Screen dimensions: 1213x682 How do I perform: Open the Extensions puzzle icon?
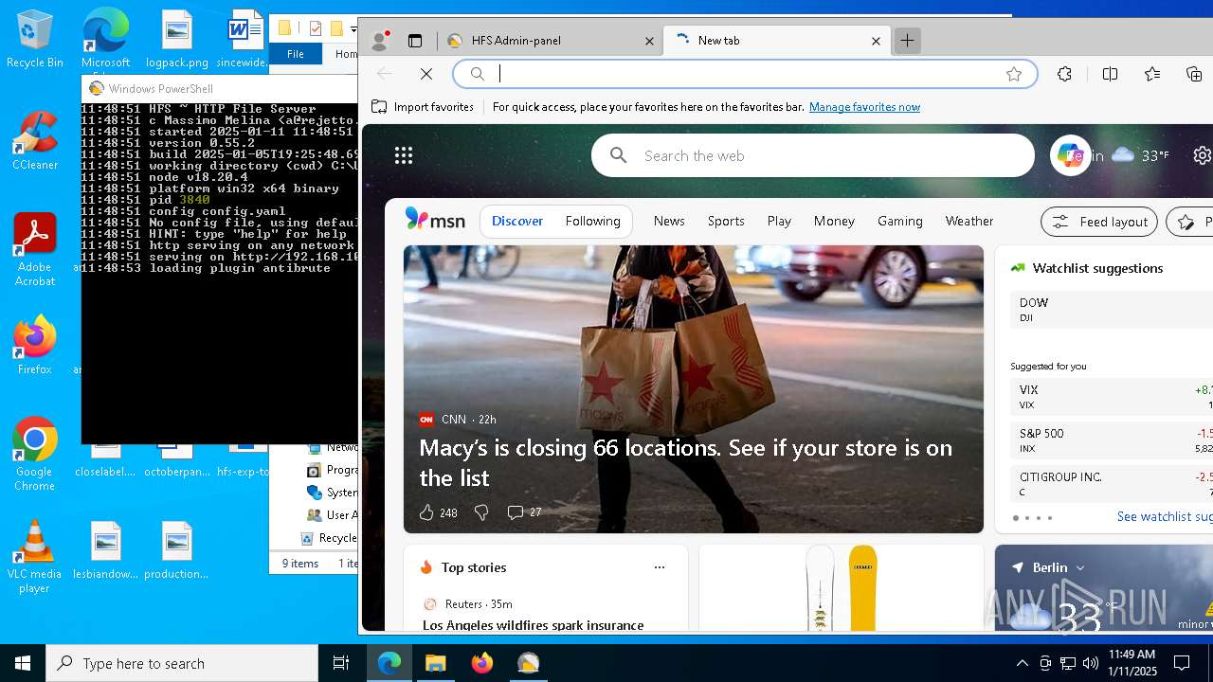click(1064, 74)
